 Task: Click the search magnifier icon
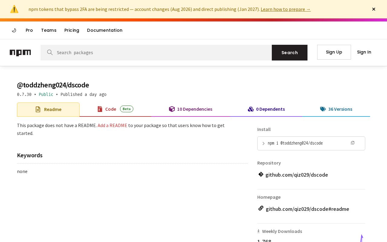[x=50, y=52]
